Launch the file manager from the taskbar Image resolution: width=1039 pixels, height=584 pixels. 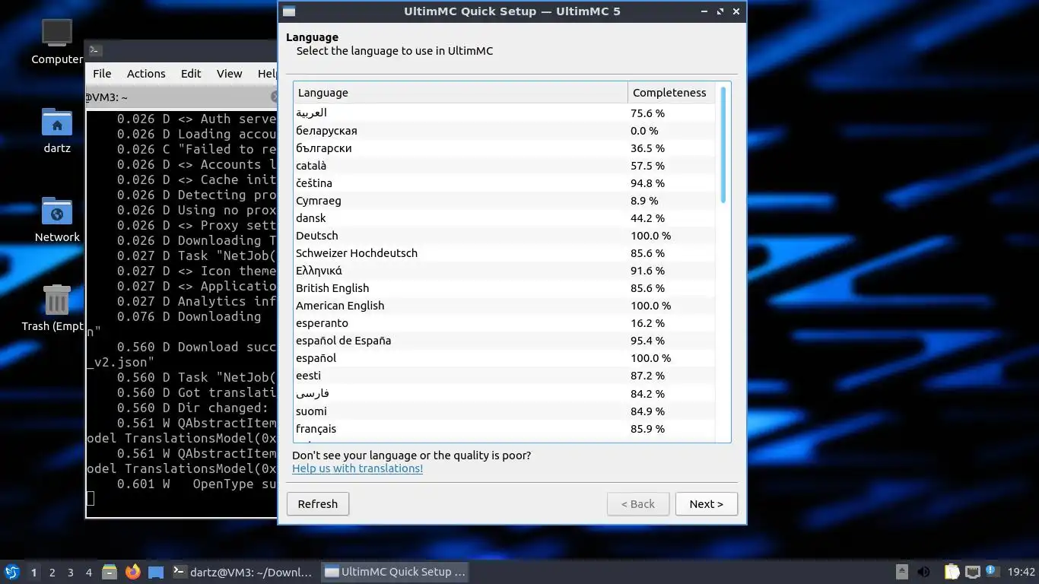pyautogui.click(x=110, y=572)
